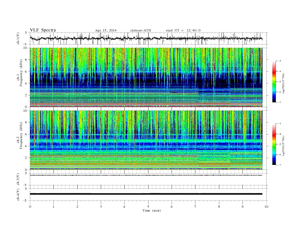Screen dimensions: 300x232
Task: Click the ch.3 waveform trace panel
Action: point(148,179)
